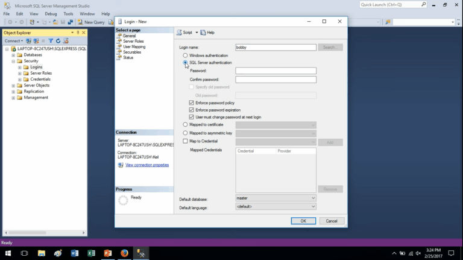Select the User Mapping page

point(134,46)
